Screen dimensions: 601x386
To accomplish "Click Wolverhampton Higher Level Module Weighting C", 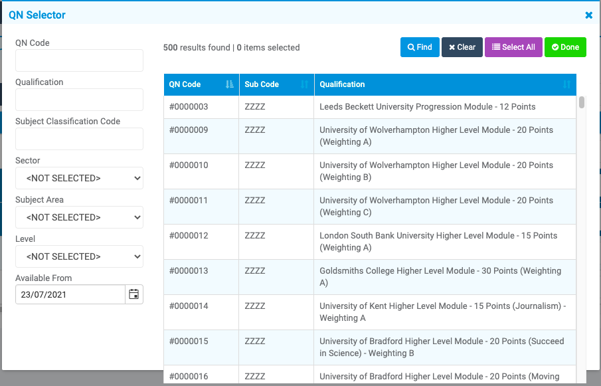I will [x=436, y=207].
